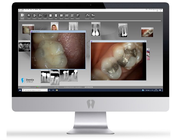Click the green and red status indicator
The image size is (179, 140).
pyautogui.click(x=38, y=87)
